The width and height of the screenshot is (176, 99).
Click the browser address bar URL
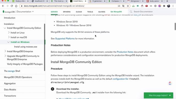[x=54, y=6]
